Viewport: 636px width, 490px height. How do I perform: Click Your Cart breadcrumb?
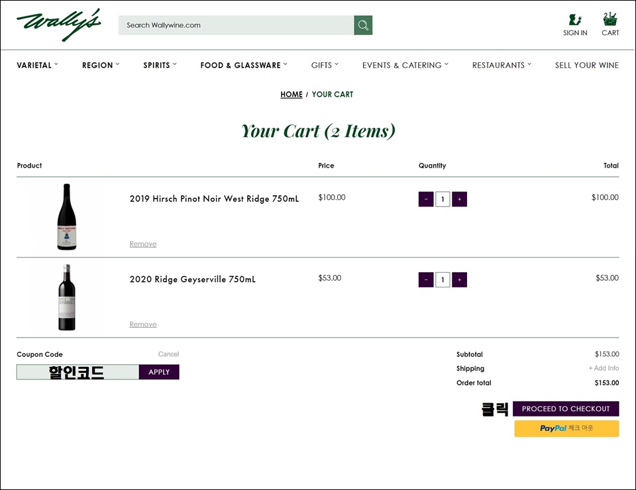332,95
